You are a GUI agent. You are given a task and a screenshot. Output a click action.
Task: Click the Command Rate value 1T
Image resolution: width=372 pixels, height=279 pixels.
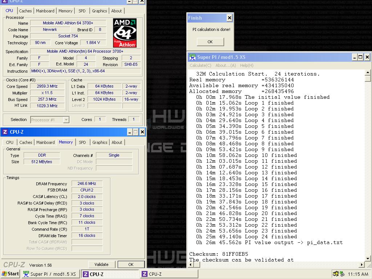pos(87,229)
